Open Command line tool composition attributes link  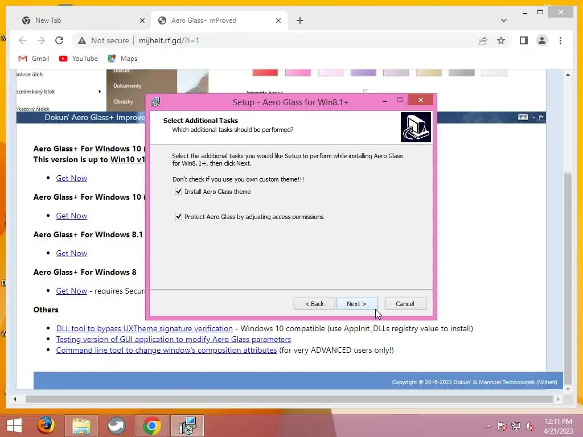pos(166,350)
